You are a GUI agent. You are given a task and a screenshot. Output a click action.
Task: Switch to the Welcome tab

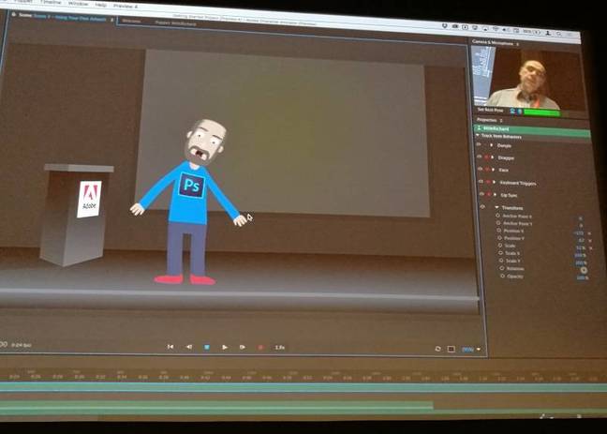[x=132, y=21]
